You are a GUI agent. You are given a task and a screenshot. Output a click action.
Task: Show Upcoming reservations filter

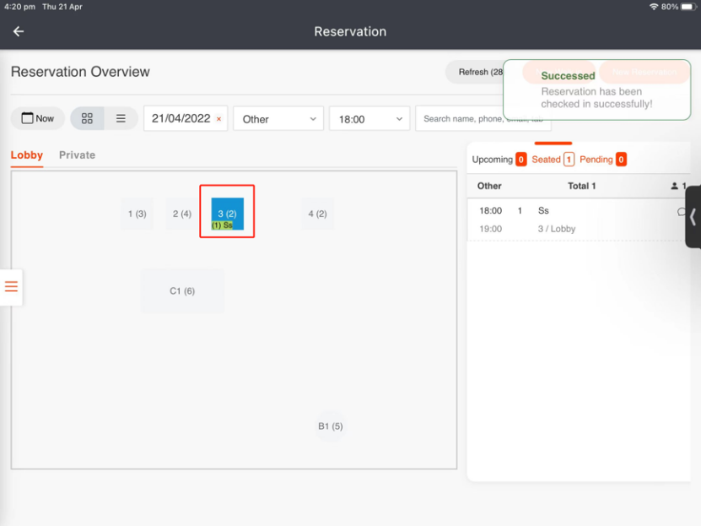[x=499, y=159]
